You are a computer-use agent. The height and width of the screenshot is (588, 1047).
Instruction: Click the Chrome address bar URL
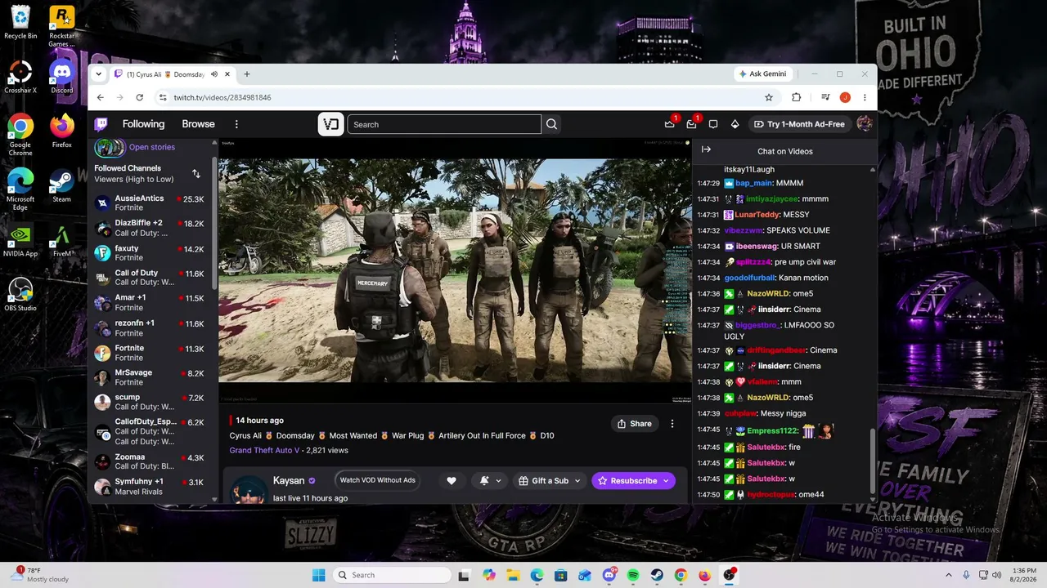[x=222, y=97]
